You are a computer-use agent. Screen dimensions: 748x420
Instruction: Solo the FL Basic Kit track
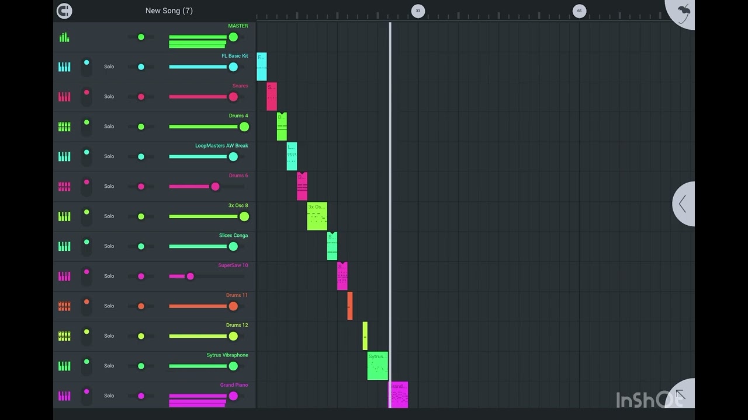(109, 66)
